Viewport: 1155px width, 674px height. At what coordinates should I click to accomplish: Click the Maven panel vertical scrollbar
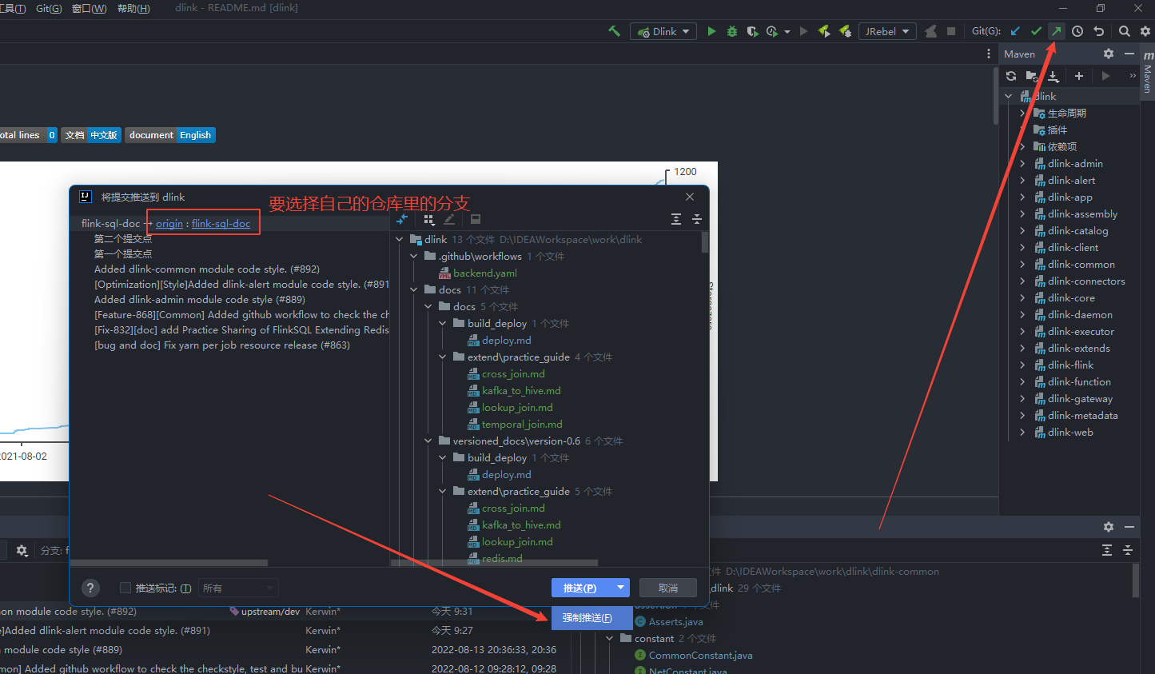[995, 96]
